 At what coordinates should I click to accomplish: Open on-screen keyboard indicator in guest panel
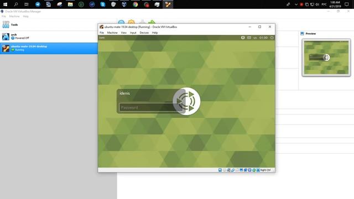249,38
